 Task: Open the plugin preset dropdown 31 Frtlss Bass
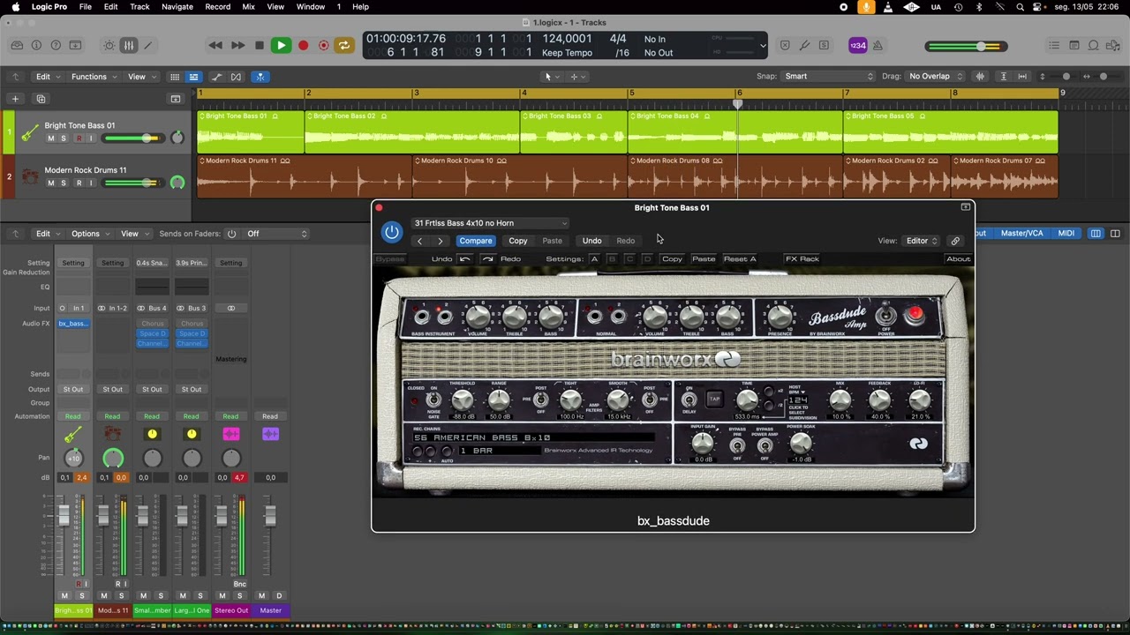coord(490,223)
